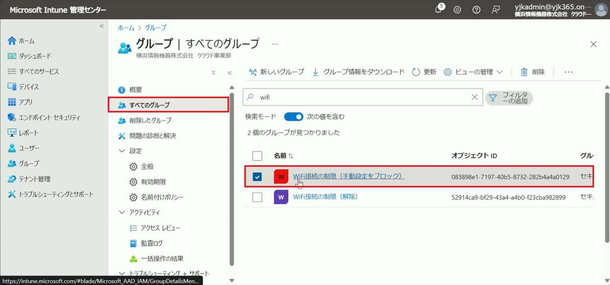
Task: Click フィルターの追加 button
Action: point(509,98)
